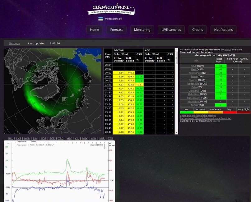Open the Kilpisjärvi station link
Viewport: 251px width, 202px height.
(x=194, y=73)
